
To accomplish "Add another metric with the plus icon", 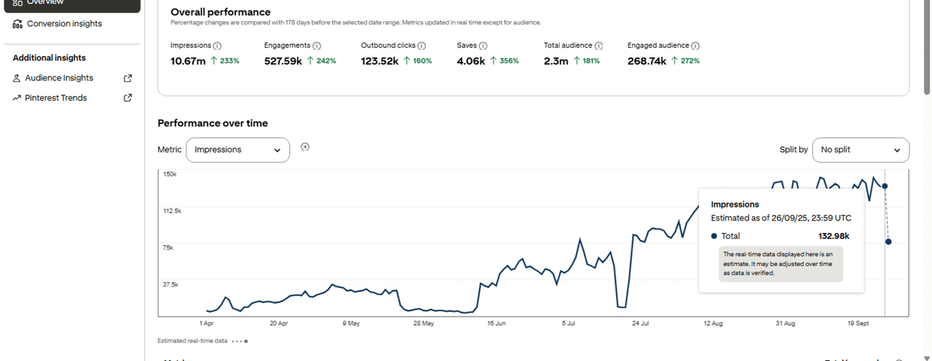I will click(305, 147).
